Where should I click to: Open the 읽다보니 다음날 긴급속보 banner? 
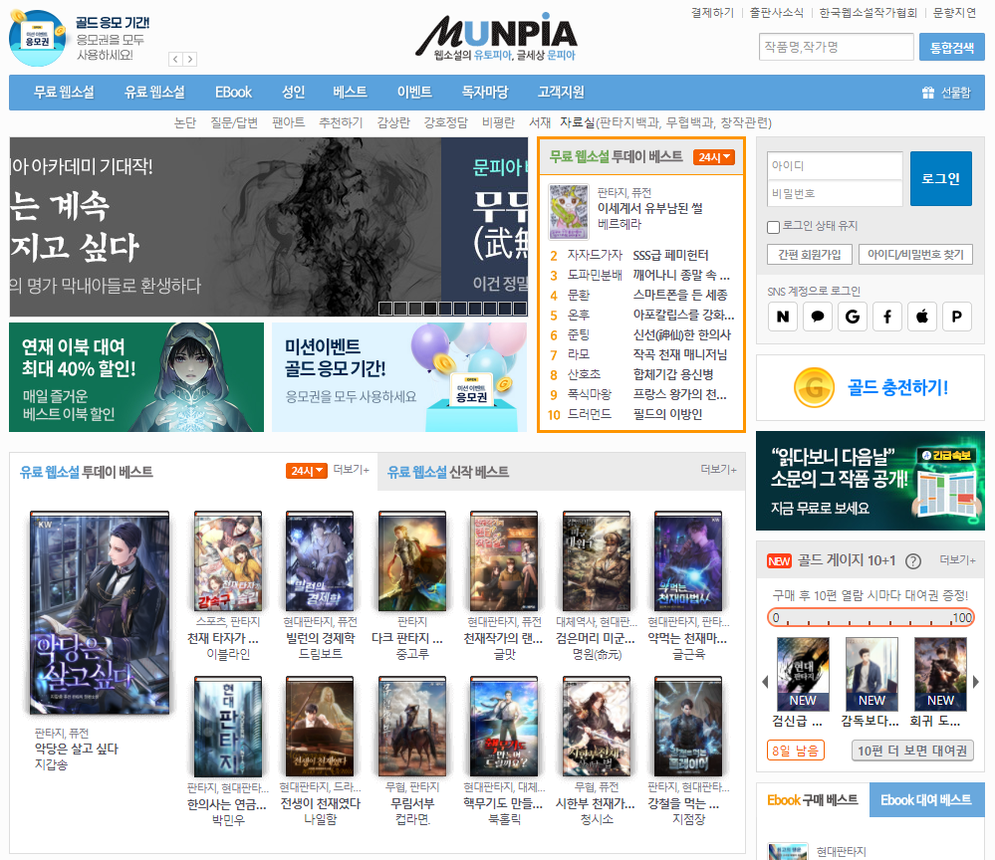click(x=870, y=481)
